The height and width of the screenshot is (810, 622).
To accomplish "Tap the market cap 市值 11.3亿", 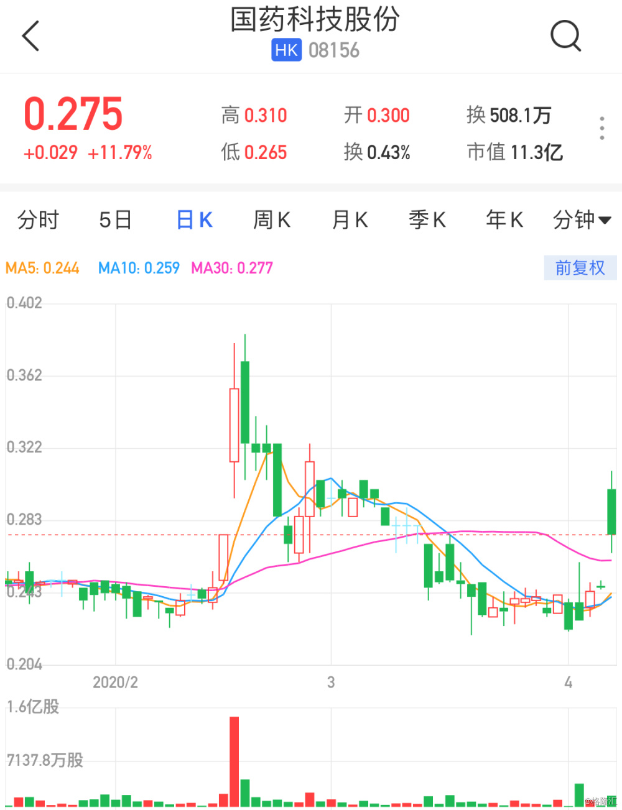I will [515, 152].
